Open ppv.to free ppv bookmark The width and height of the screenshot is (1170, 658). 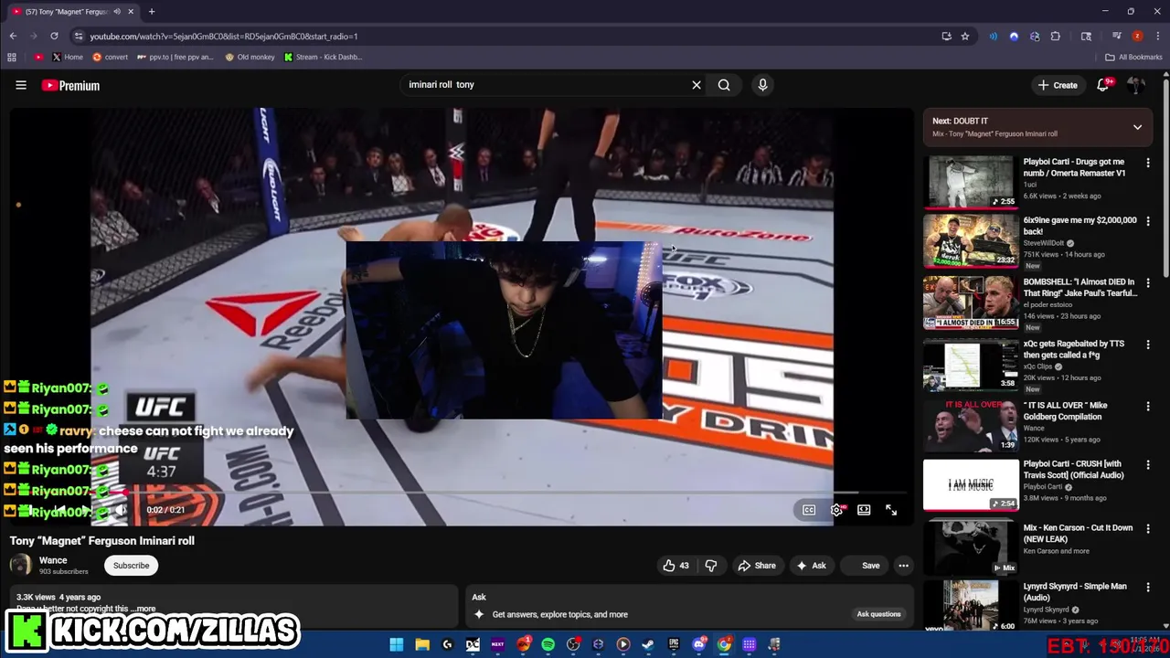point(175,57)
